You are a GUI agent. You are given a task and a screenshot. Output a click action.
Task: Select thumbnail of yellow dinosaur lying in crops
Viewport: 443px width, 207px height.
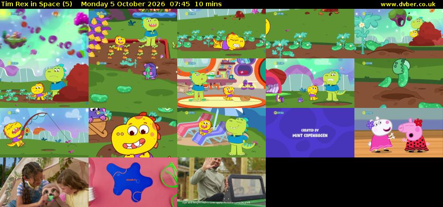[221, 34]
